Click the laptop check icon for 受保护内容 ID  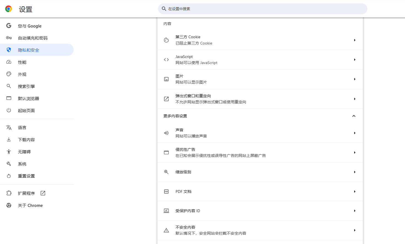click(x=166, y=211)
